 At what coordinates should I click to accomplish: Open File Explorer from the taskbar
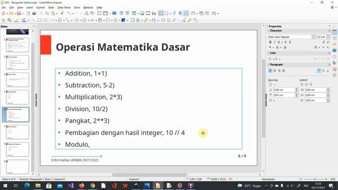tap(38, 185)
